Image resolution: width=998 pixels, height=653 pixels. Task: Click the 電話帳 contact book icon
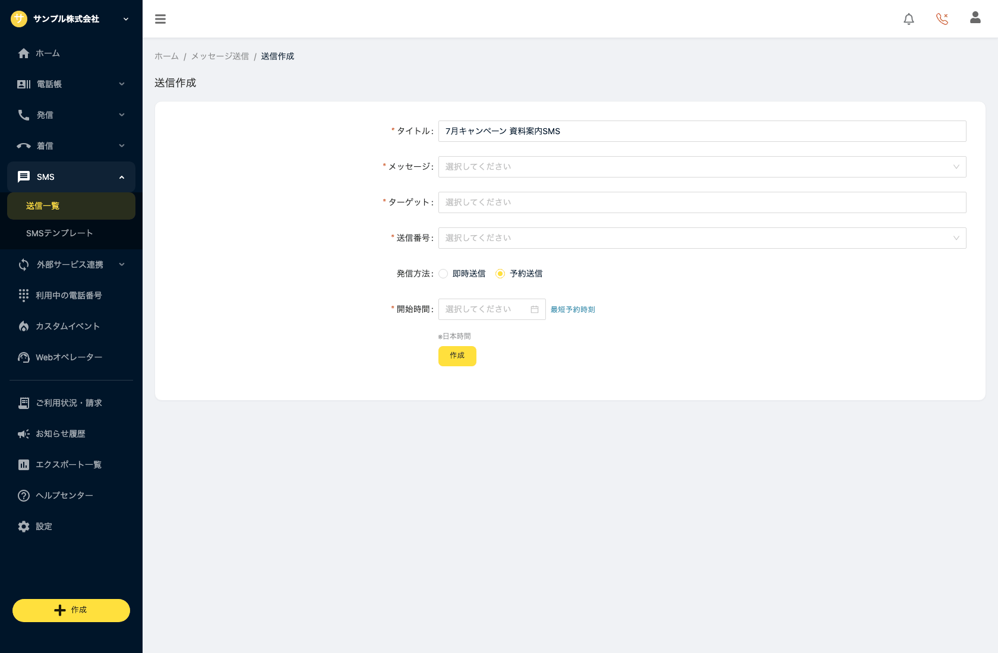(24, 84)
